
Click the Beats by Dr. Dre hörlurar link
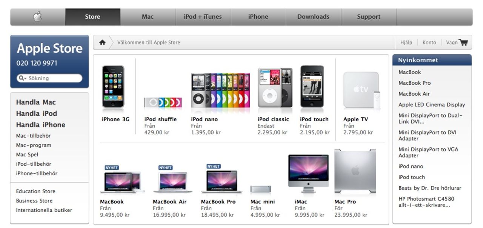click(x=430, y=188)
